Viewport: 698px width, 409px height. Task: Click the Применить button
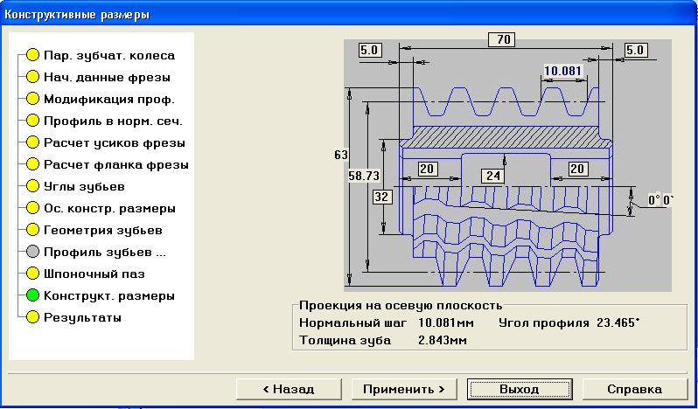[x=404, y=390]
